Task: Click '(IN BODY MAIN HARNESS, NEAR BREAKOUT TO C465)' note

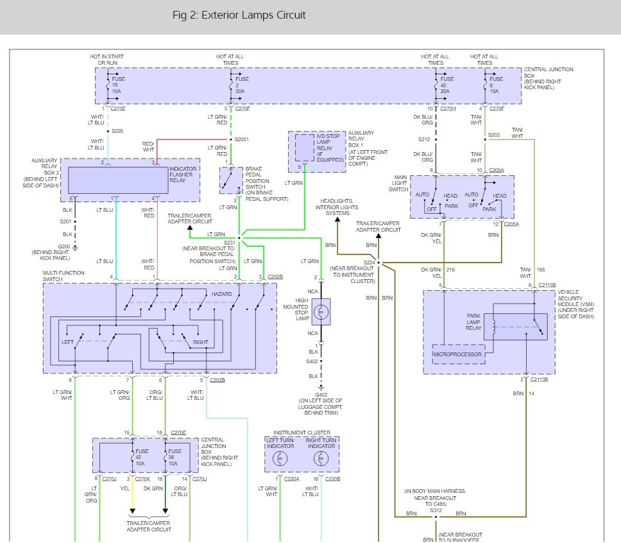Action: [x=435, y=497]
